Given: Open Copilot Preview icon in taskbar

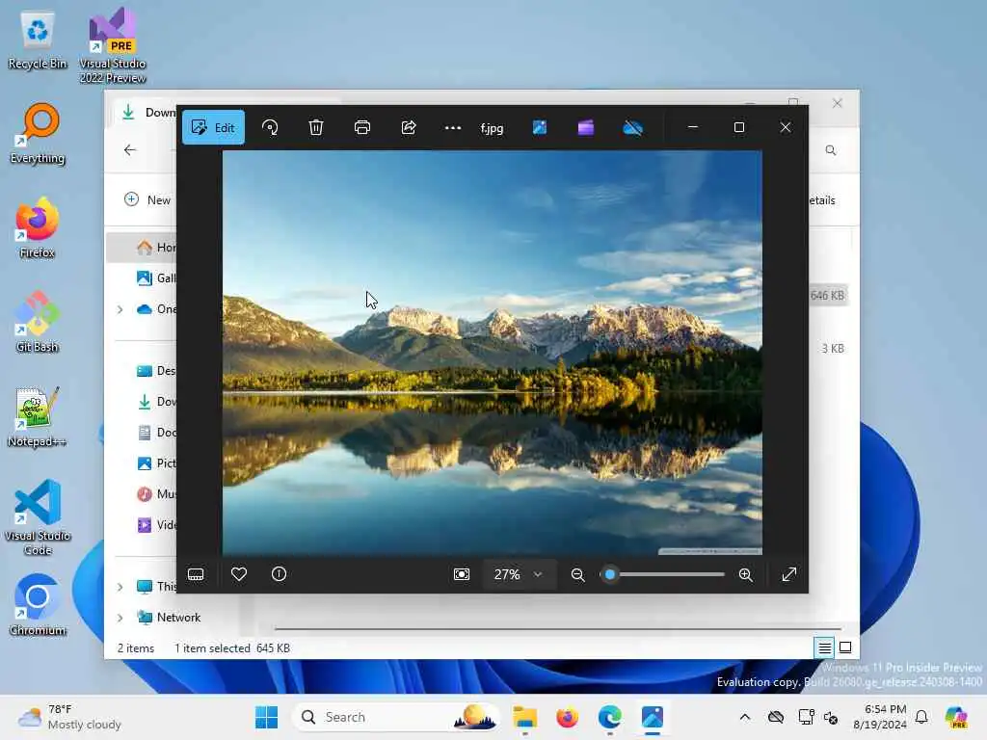Looking at the screenshot, I should click(x=956, y=717).
